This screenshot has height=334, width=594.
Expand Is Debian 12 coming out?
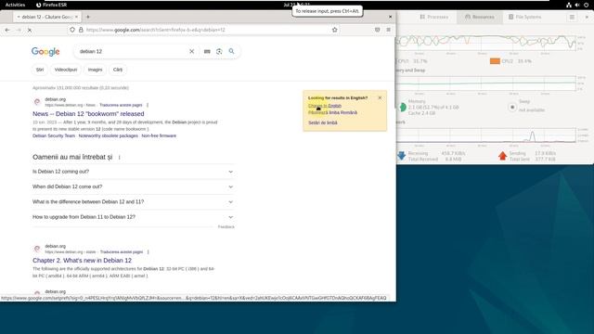click(x=133, y=172)
